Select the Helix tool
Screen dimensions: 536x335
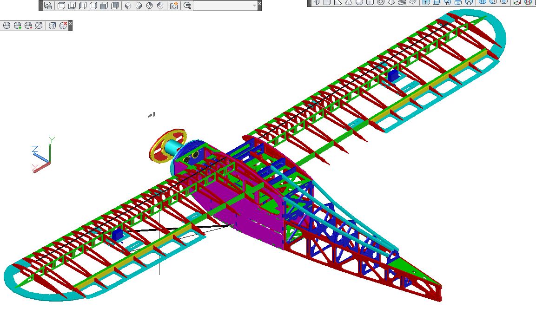(x=402, y=2)
